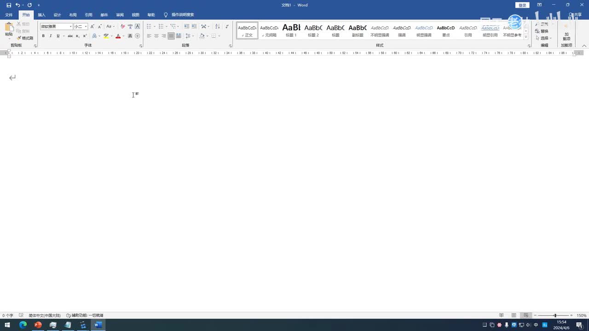Apply text effects to selection
589x331 pixels.
(95, 36)
